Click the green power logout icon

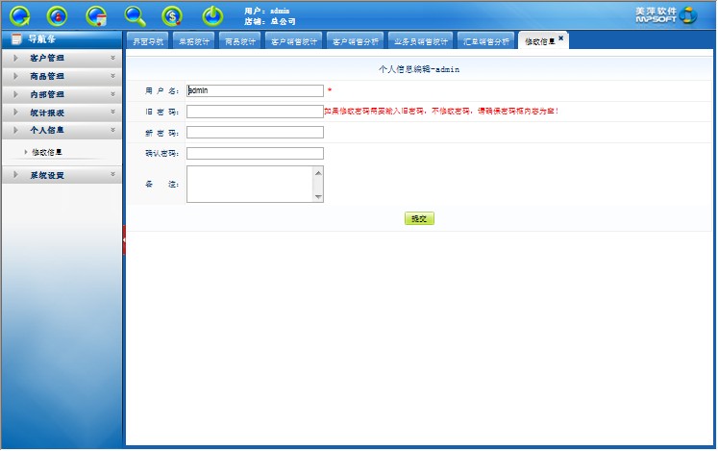click(212, 15)
